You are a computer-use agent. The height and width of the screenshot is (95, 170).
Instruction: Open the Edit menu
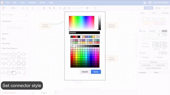(15, 2)
